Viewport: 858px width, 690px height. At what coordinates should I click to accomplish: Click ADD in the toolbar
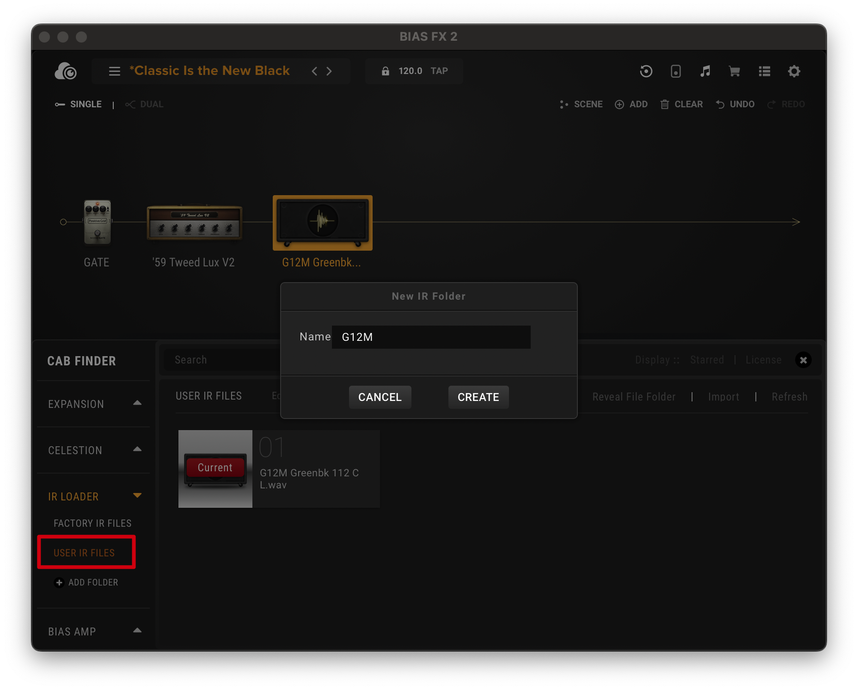tap(631, 105)
